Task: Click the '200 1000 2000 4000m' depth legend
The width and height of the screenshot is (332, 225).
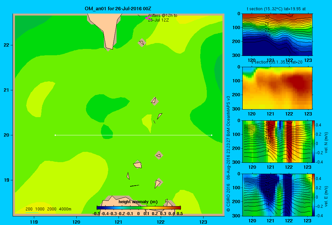Action: [48, 209]
